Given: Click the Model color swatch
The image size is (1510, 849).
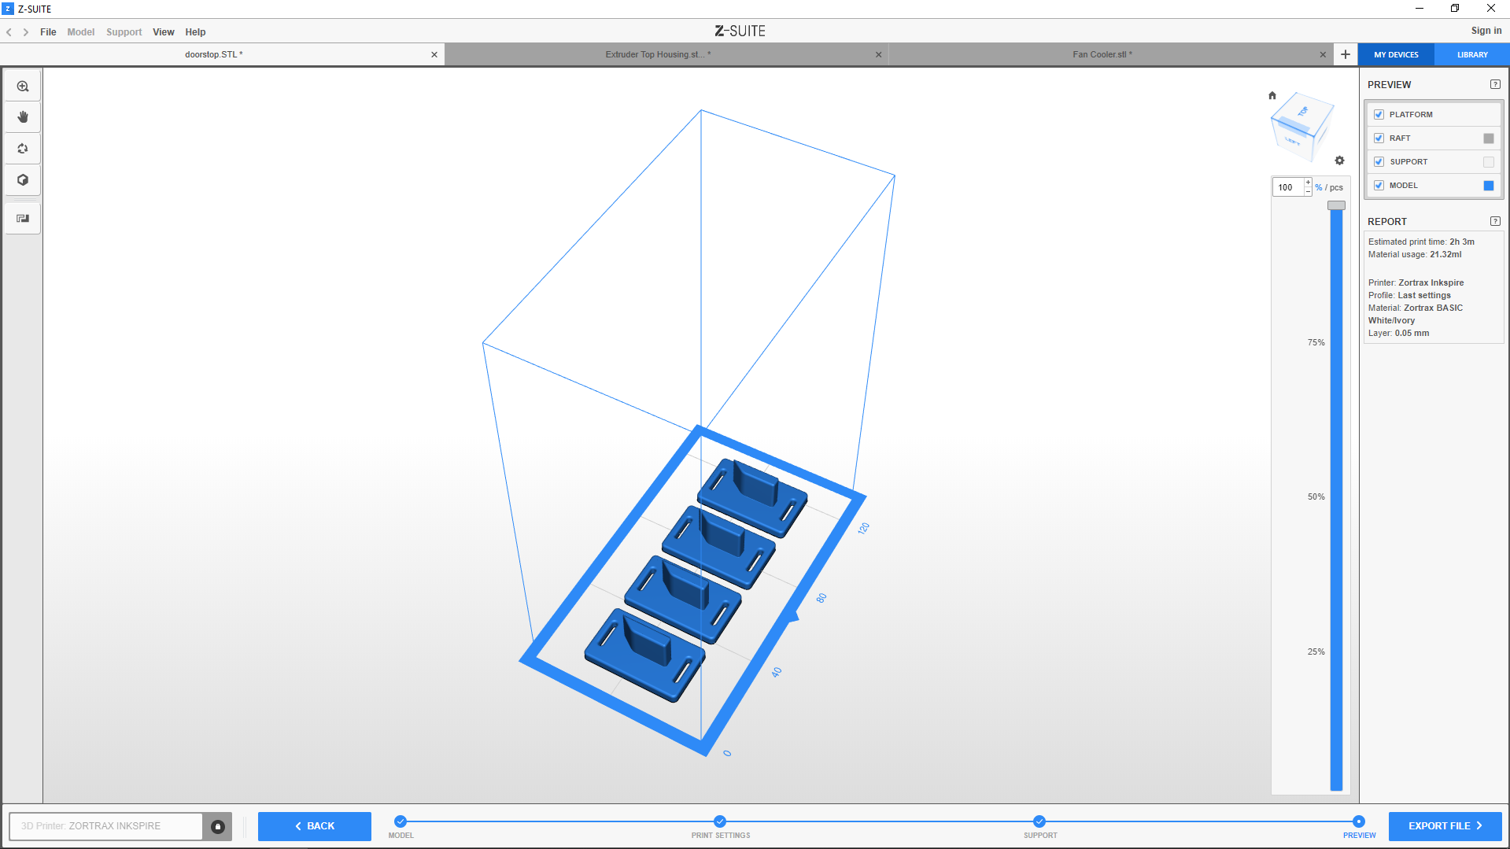Looking at the screenshot, I should 1488,186.
